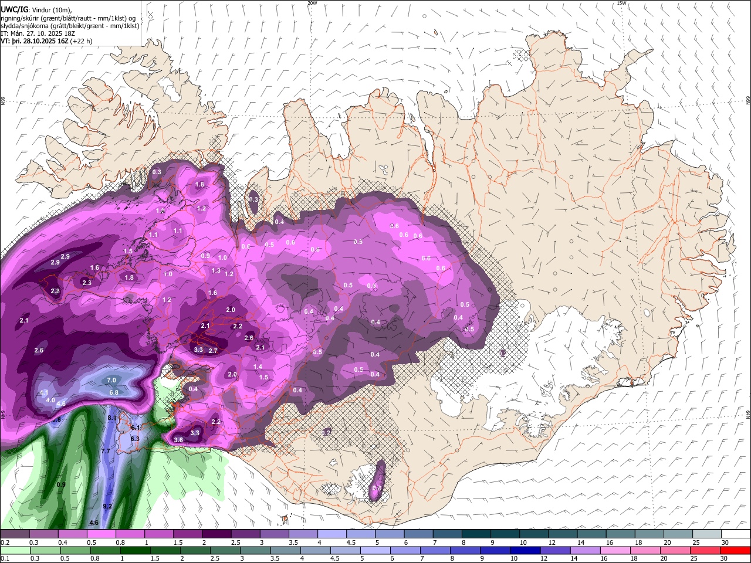Select the pale grey swatch between 25 and 30

[707, 534]
